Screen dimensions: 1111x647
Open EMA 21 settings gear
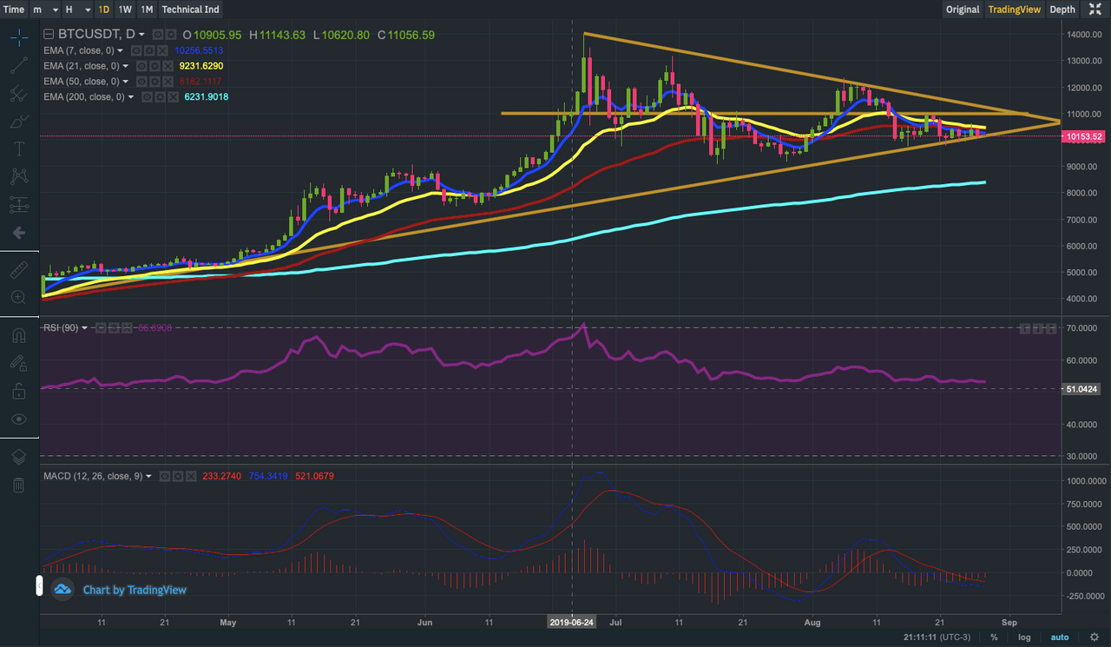pyautogui.click(x=154, y=66)
